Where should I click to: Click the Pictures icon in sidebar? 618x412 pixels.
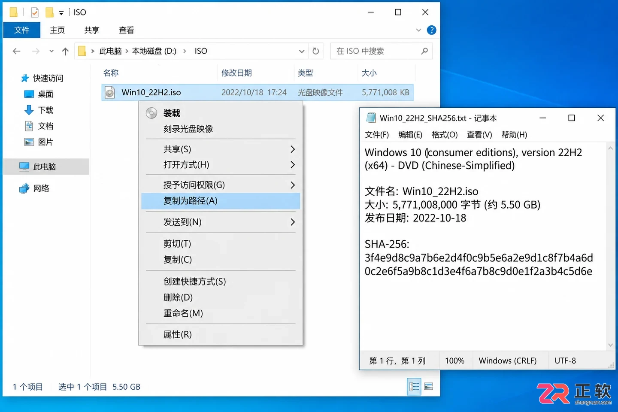(x=29, y=142)
